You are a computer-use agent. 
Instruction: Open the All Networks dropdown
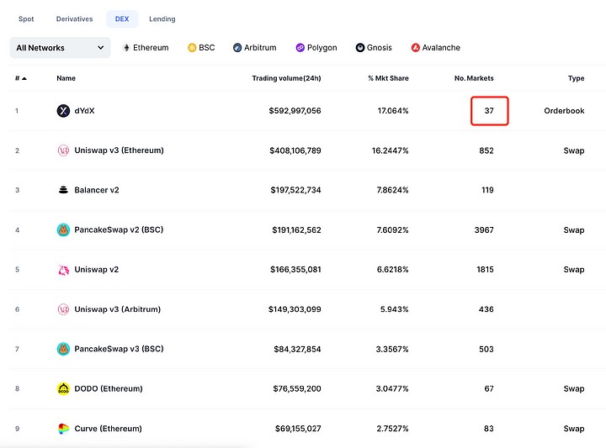pyautogui.click(x=60, y=48)
